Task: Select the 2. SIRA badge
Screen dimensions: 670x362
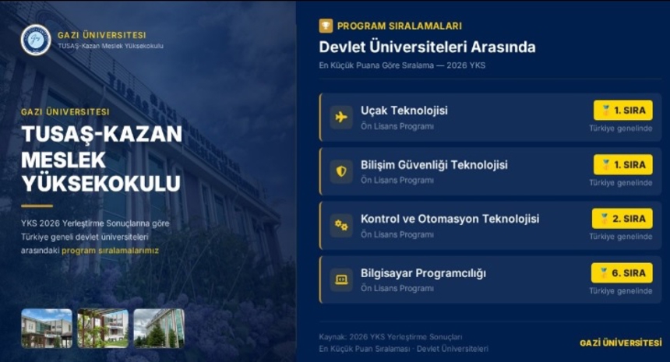Action: (622, 219)
